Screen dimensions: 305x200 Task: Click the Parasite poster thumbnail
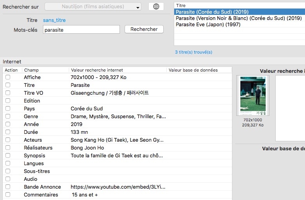[253, 95]
